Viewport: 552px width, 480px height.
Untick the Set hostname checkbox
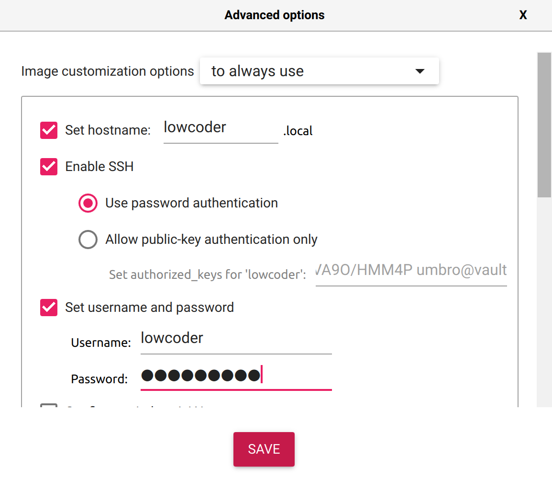coord(49,130)
